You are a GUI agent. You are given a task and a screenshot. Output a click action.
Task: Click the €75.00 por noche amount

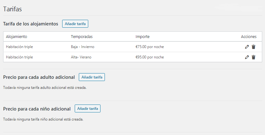pyautogui.click(x=149, y=47)
